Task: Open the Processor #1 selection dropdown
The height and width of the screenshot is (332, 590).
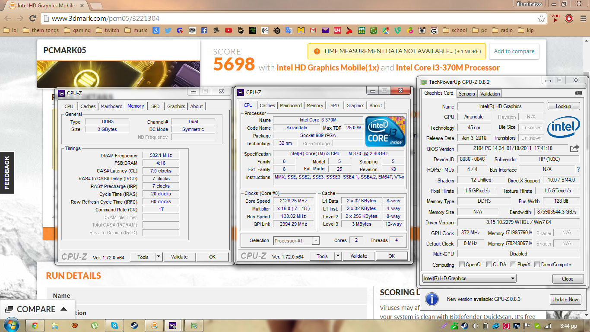Action: [296, 241]
